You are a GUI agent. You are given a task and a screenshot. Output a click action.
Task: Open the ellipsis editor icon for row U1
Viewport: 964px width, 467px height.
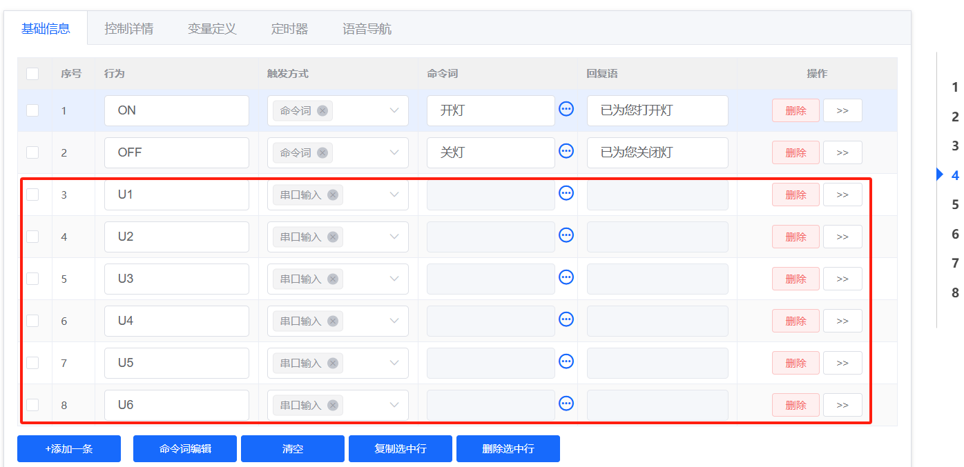tap(566, 193)
